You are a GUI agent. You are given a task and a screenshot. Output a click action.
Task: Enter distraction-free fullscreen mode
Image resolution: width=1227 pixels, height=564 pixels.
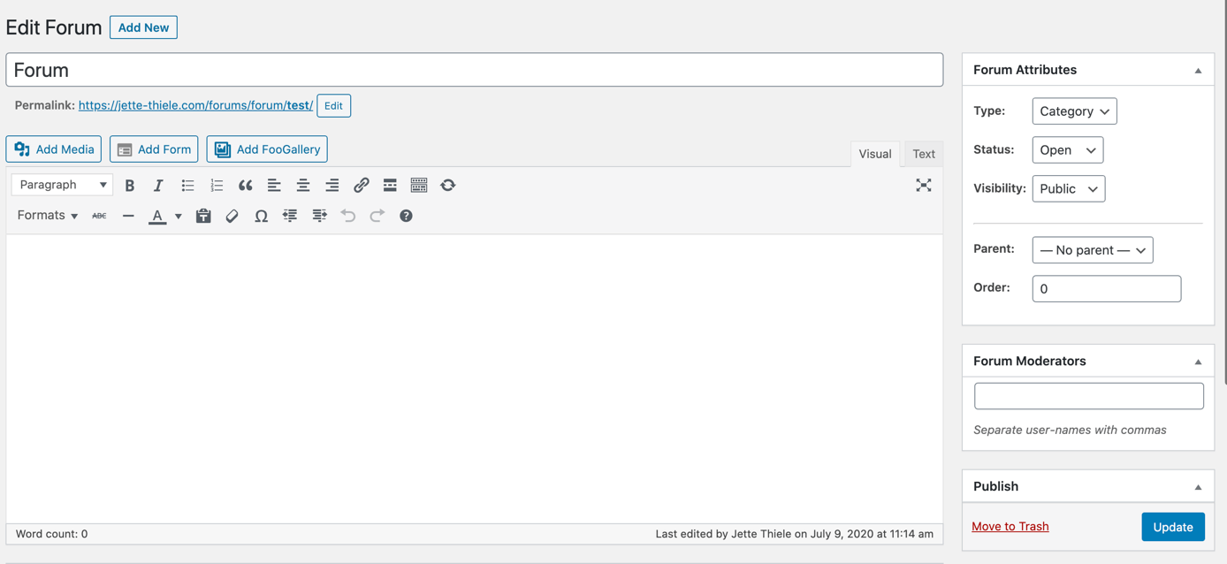click(924, 185)
